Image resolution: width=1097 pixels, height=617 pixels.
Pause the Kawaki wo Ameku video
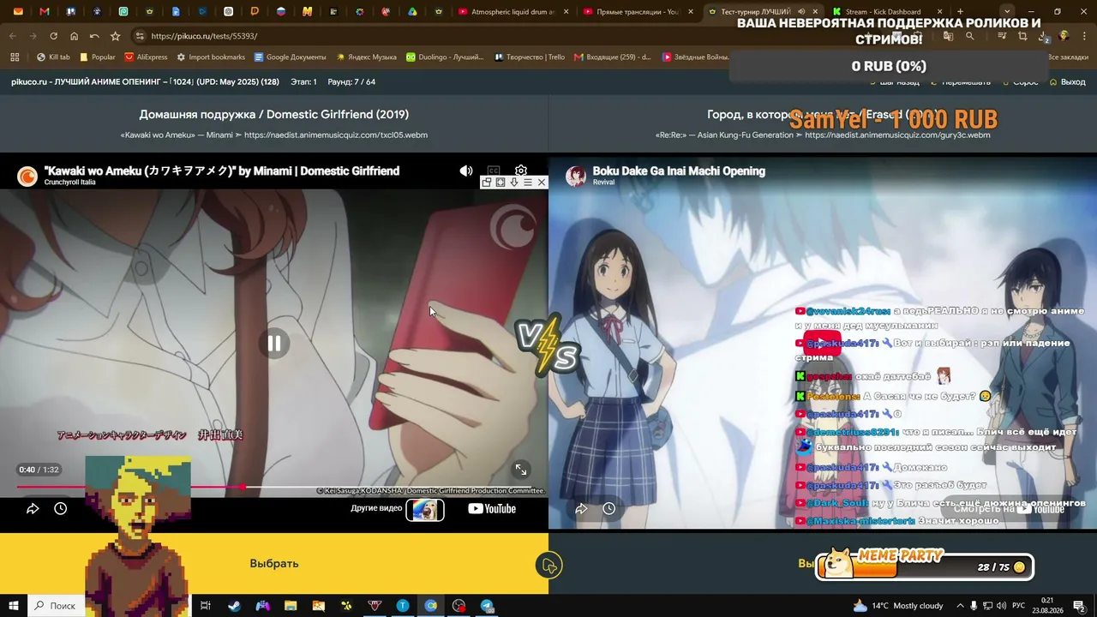(x=274, y=344)
